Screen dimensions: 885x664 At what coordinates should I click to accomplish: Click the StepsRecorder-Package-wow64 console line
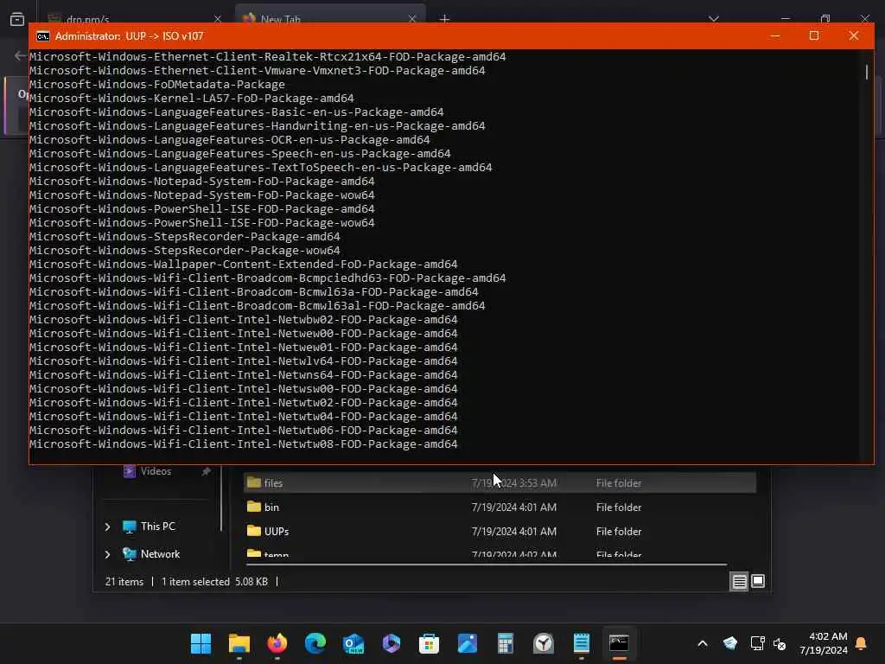[185, 250]
